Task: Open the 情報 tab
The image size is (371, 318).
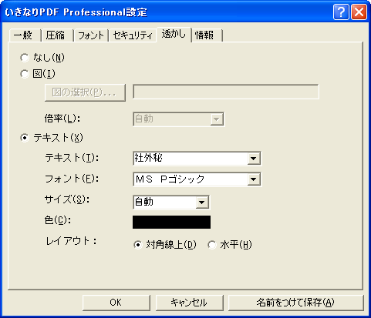Action: (206, 35)
